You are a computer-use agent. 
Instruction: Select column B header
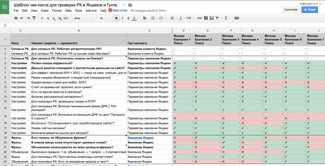pyautogui.click(x=79, y=30)
